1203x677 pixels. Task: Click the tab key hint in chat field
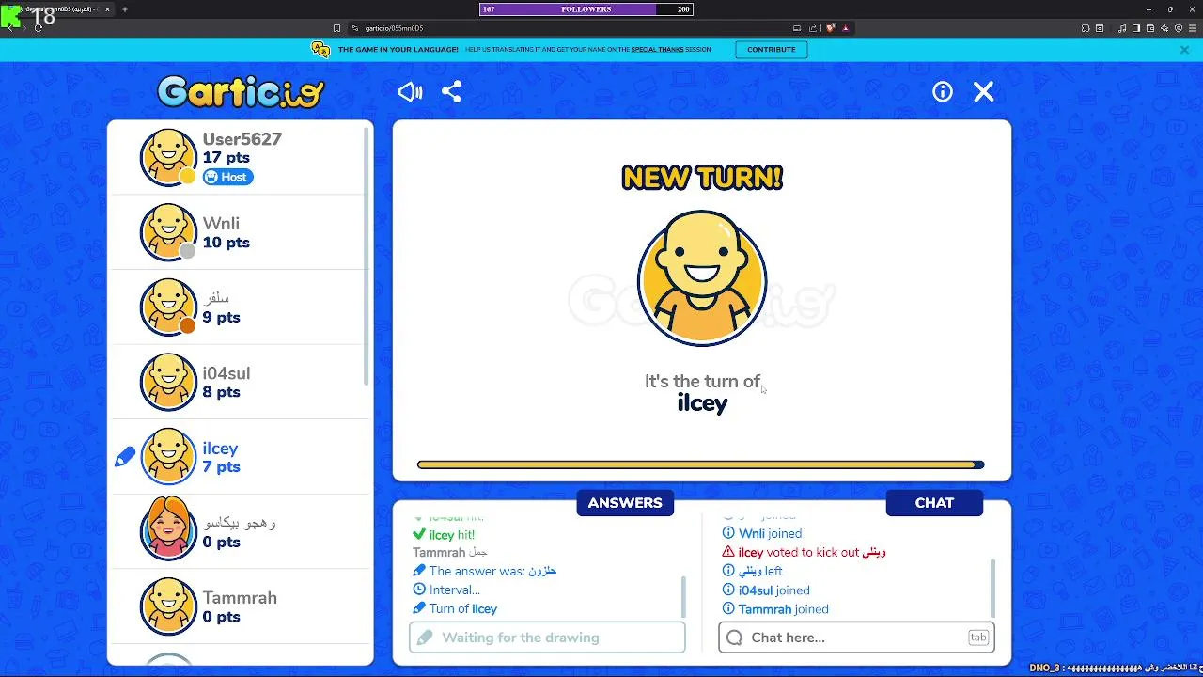point(978,638)
